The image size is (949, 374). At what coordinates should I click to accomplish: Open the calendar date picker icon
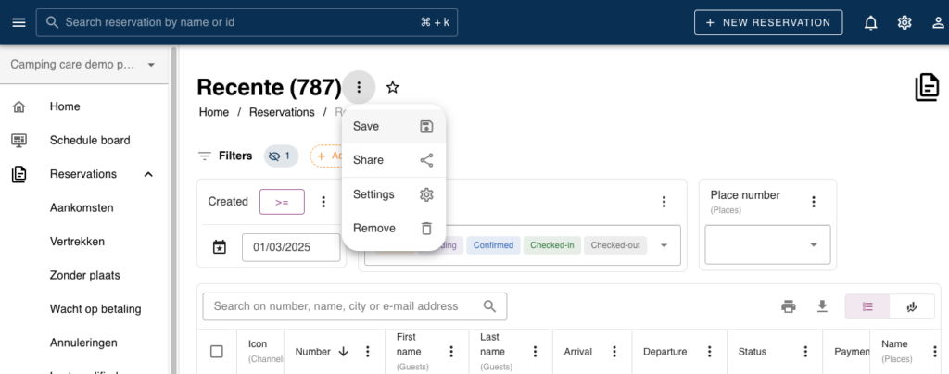coord(220,247)
